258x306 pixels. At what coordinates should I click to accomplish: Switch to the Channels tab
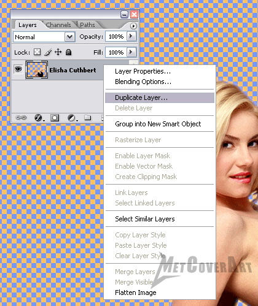pyautogui.click(x=58, y=25)
